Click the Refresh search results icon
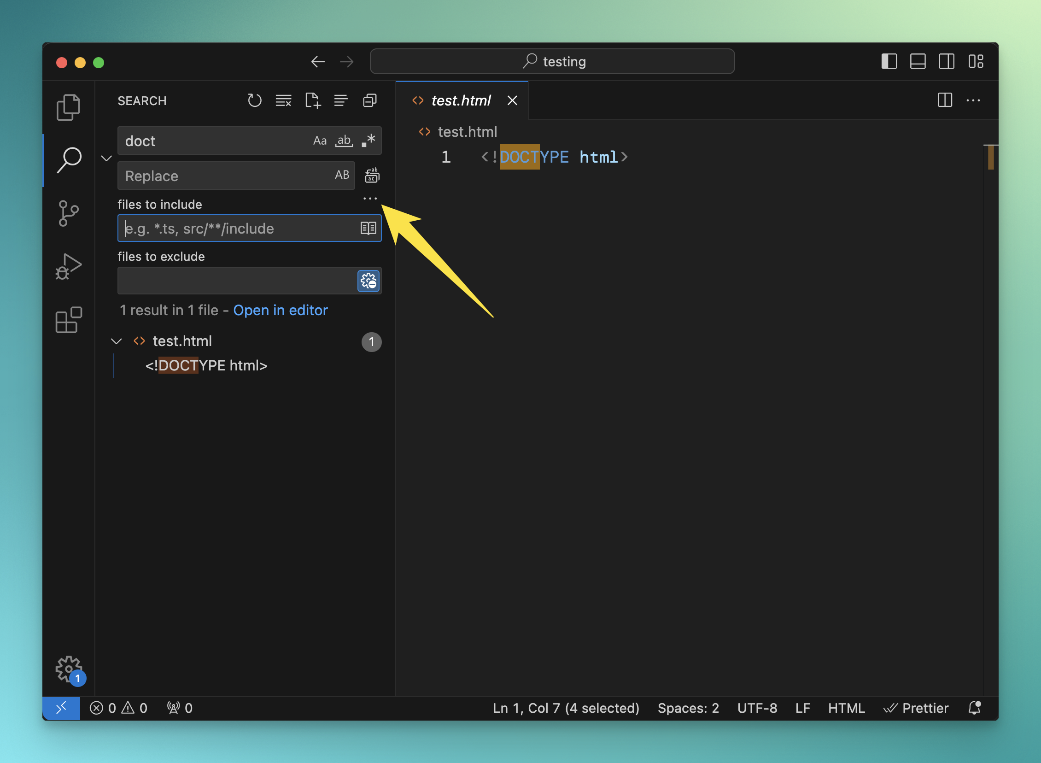Viewport: 1041px width, 763px height. (254, 100)
